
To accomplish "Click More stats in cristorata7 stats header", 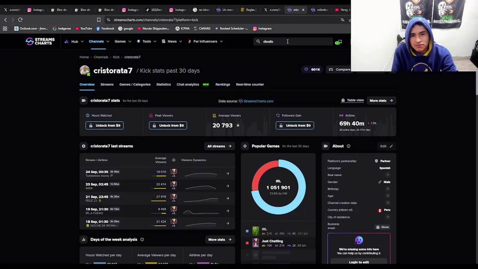I will [381, 101].
